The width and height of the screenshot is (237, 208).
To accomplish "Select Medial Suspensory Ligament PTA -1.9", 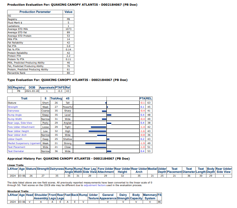I will pyautogui.click(x=142, y=143).
